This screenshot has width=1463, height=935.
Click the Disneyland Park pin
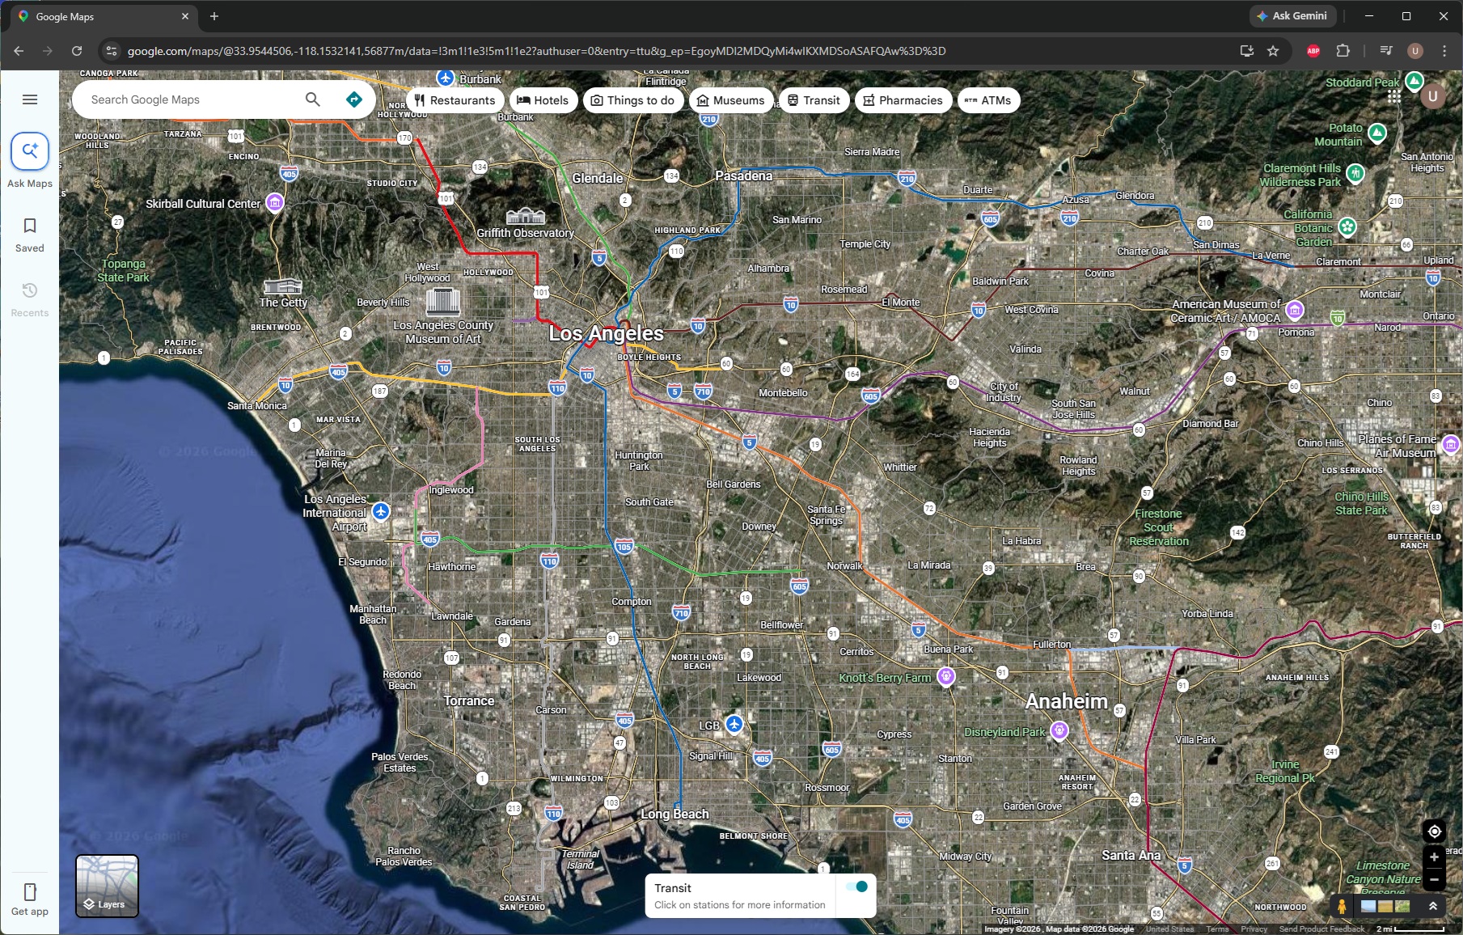click(x=1059, y=731)
